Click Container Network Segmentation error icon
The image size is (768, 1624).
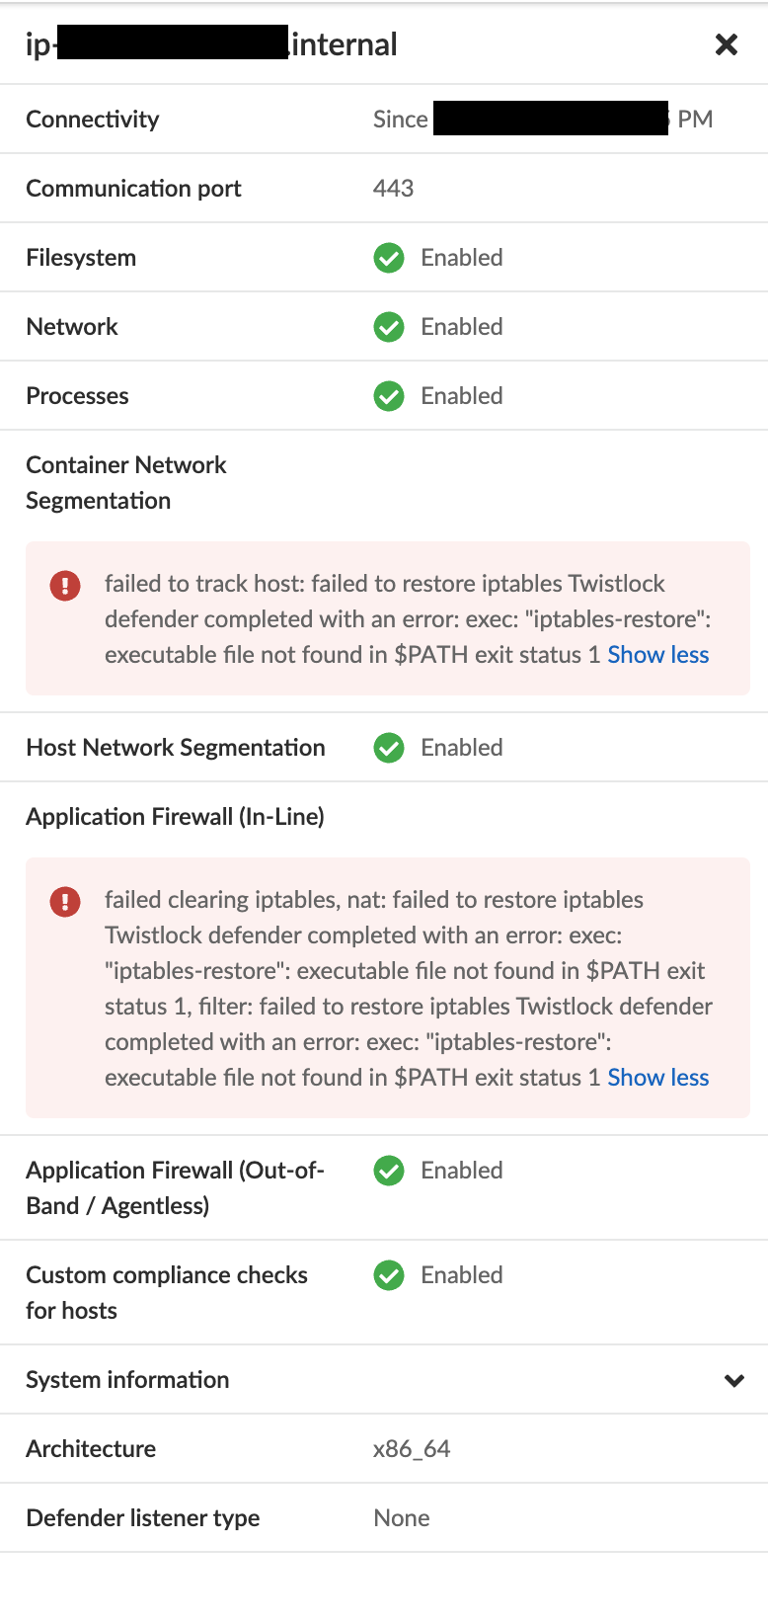(x=65, y=586)
